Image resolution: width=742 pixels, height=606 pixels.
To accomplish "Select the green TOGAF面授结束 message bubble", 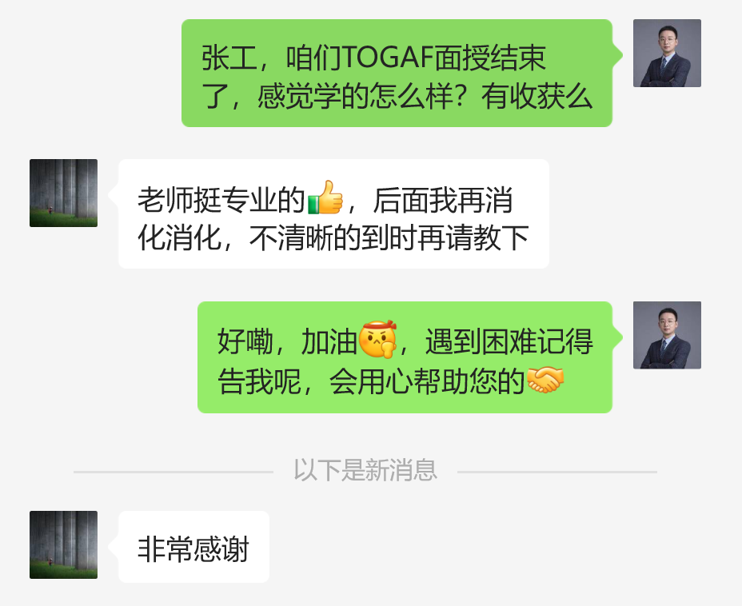I will click(x=397, y=73).
